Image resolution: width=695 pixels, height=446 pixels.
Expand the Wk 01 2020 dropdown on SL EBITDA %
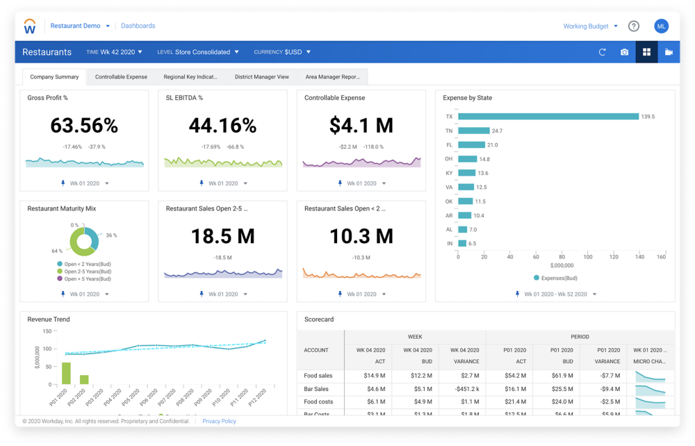coord(228,183)
